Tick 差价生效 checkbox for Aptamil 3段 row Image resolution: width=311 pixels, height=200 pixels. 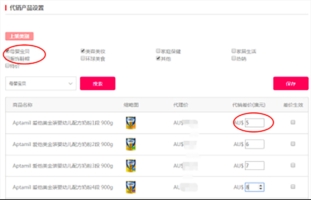[293, 165]
